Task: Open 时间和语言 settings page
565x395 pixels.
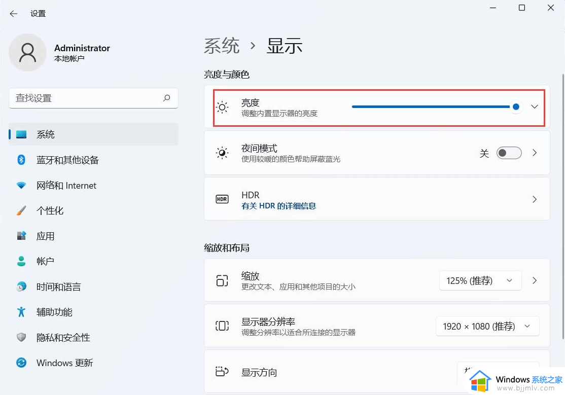Action: (94, 286)
